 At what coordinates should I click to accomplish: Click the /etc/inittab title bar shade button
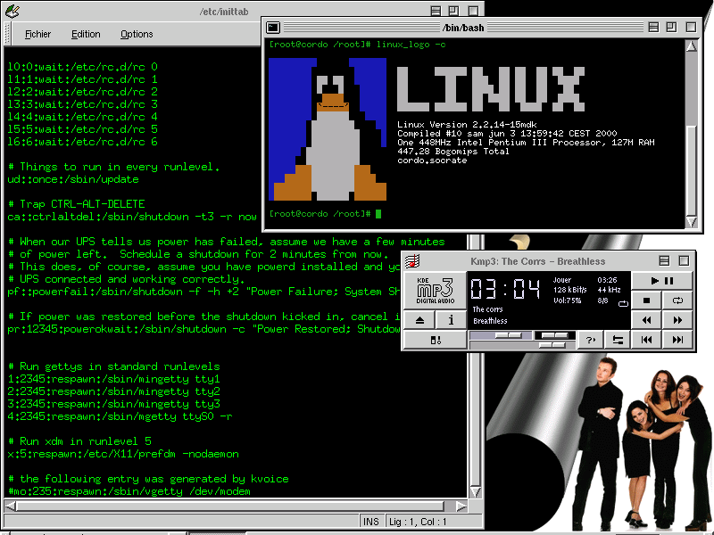coord(436,11)
